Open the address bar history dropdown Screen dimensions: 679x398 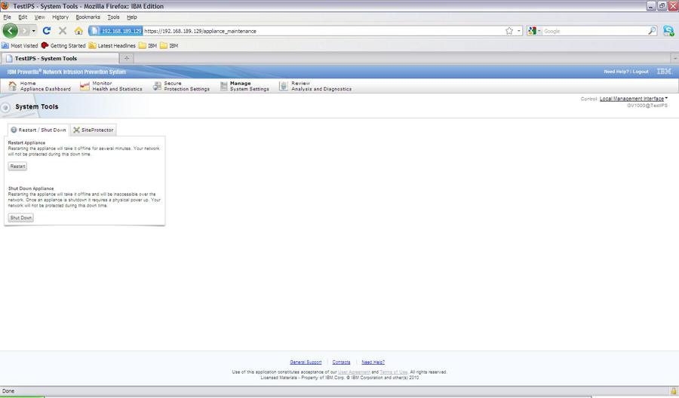pos(519,31)
